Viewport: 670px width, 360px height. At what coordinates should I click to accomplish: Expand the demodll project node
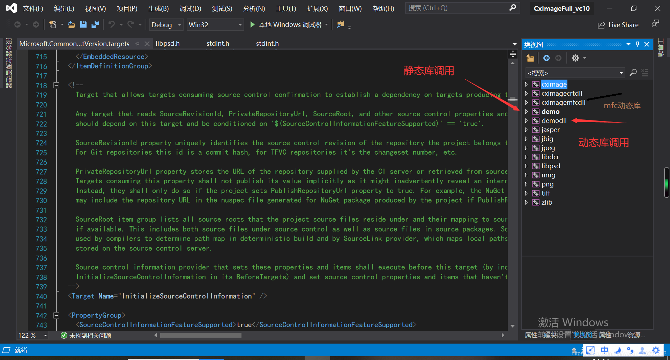coord(526,120)
